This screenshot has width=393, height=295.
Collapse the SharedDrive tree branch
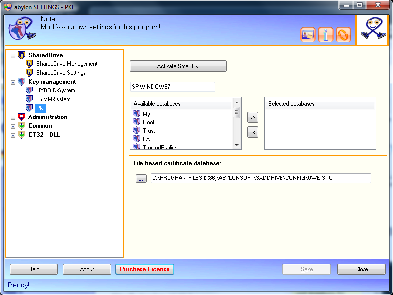13,56
